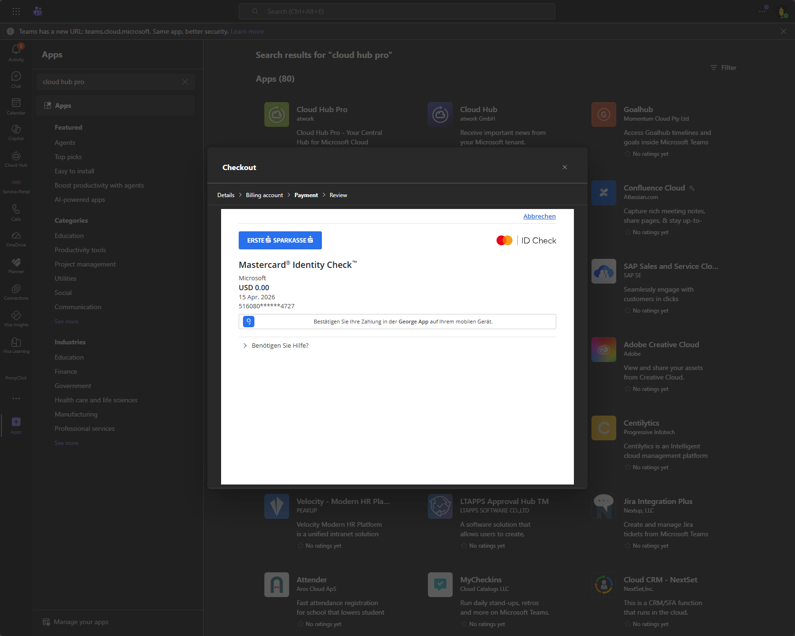This screenshot has width=795, height=636.
Task: Open Chat in the left rail
Action: pyautogui.click(x=16, y=79)
